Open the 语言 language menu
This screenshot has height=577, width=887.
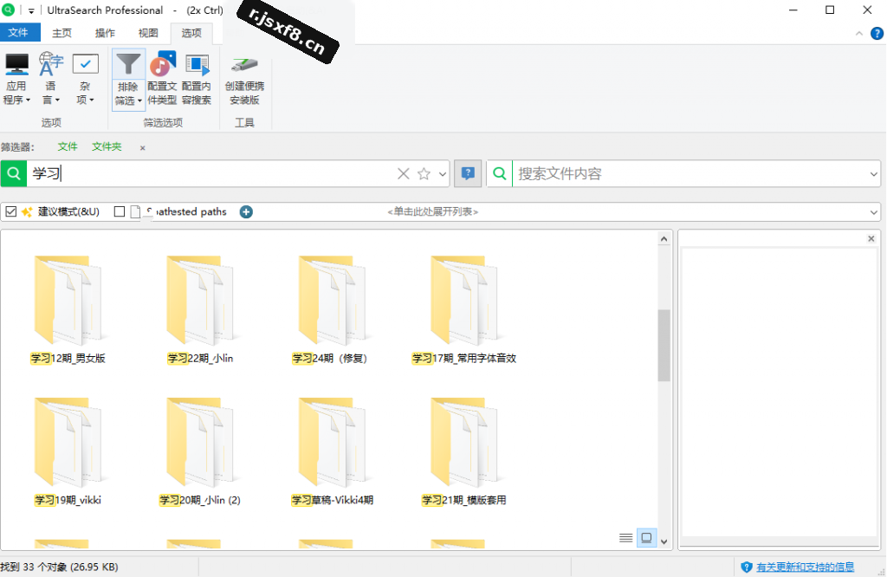click(51, 79)
